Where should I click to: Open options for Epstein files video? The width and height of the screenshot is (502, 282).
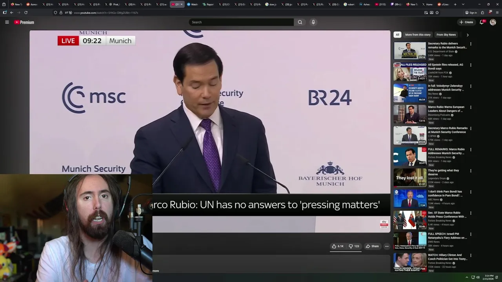tap(471, 65)
